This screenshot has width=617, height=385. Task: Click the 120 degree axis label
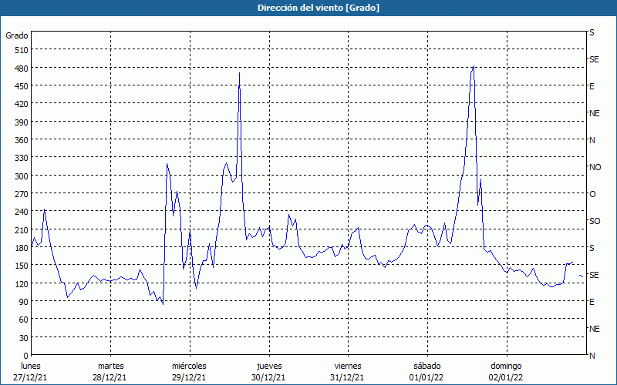(x=22, y=283)
